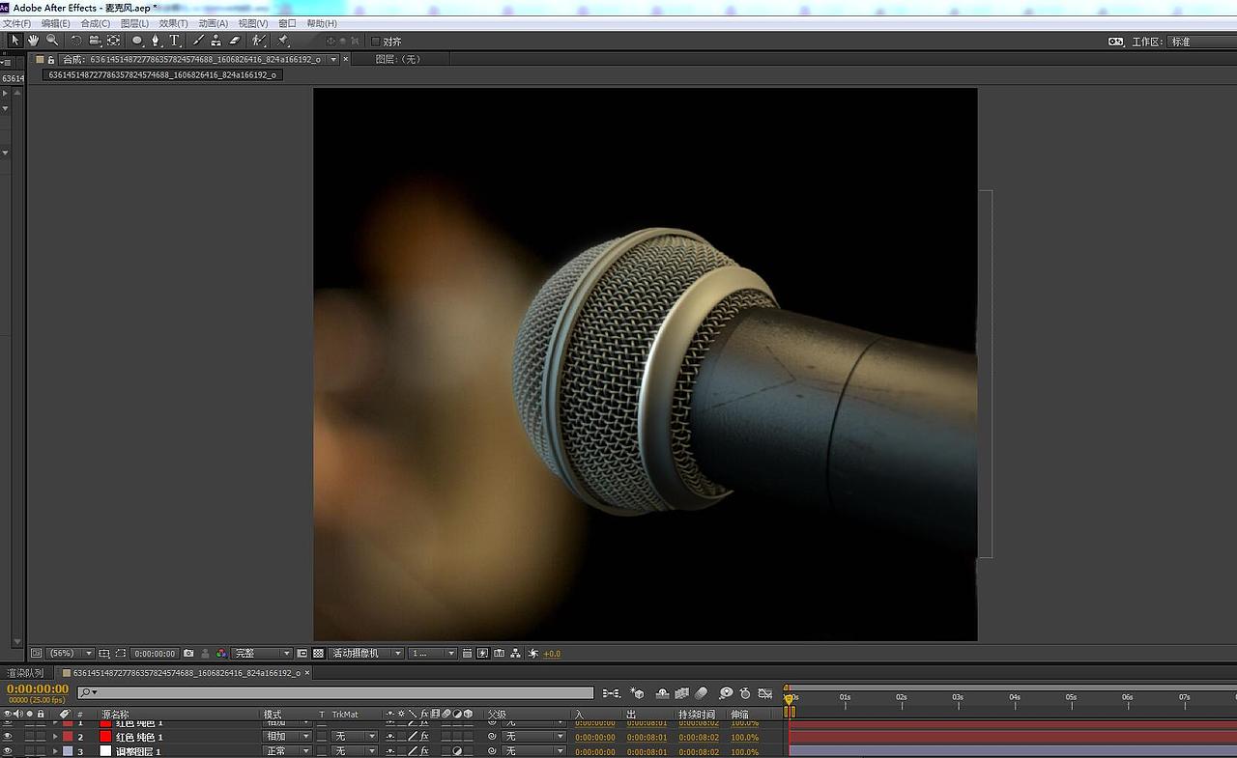The width and height of the screenshot is (1237, 758).
Task: Open the composition name dropdown arrow
Action: point(333,60)
